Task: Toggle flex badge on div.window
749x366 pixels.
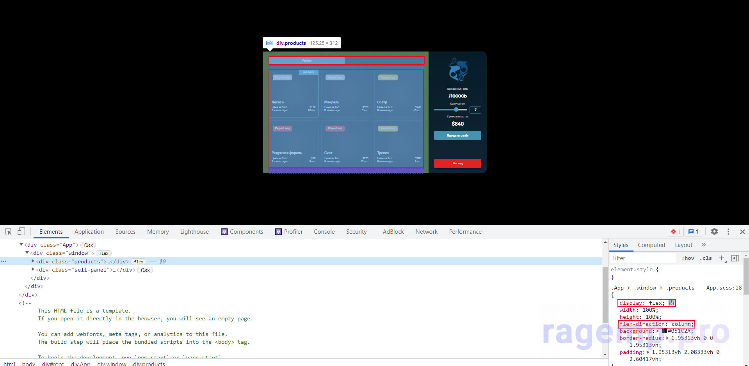Action: pos(104,253)
